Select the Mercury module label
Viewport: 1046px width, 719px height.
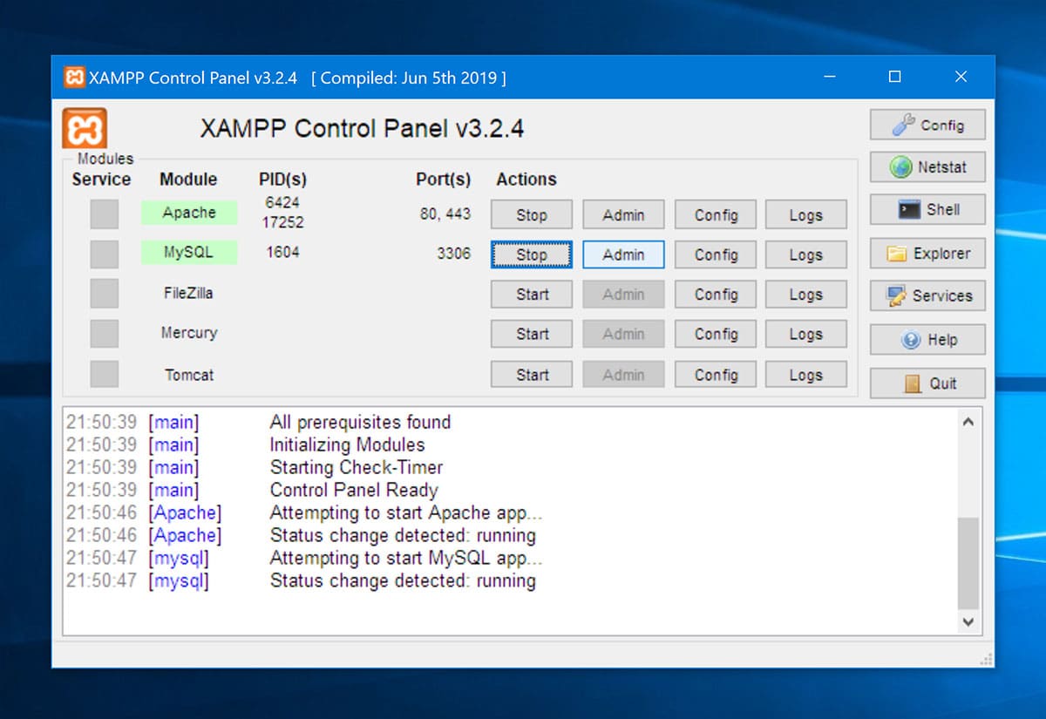189,333
